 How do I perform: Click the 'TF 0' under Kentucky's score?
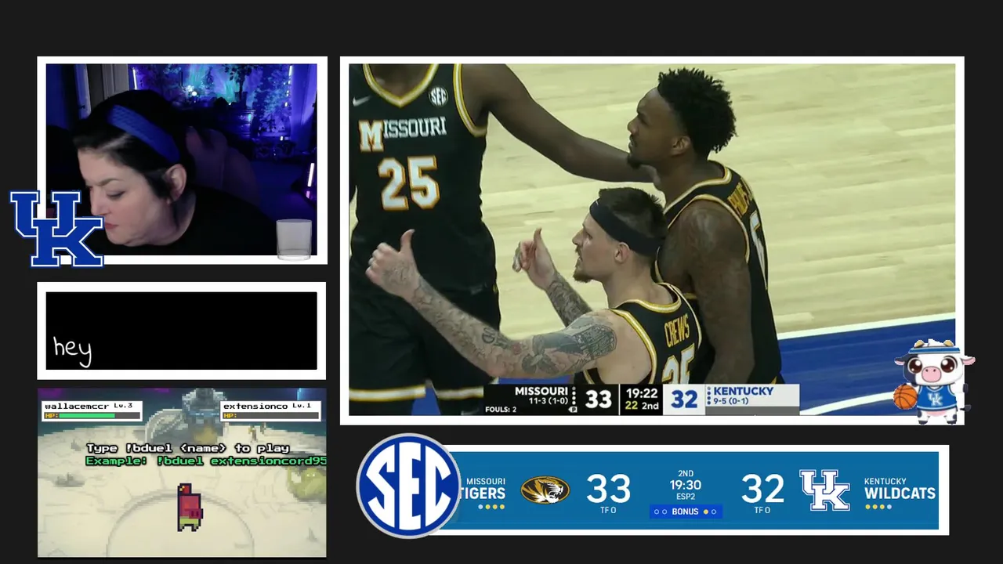coord(762,511)
